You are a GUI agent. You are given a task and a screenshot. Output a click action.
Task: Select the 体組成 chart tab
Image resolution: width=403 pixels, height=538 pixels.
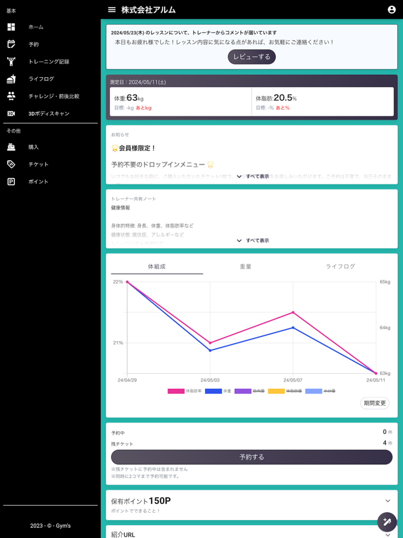point(157,267)
